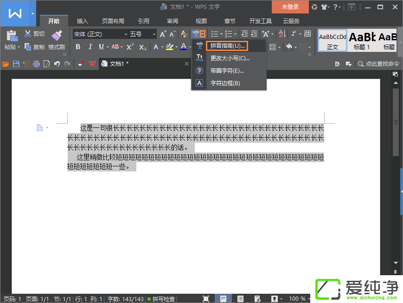Open the zoom percentage dropdown in status bar
This screenshot has width=403, height=303.
(309, 299)
